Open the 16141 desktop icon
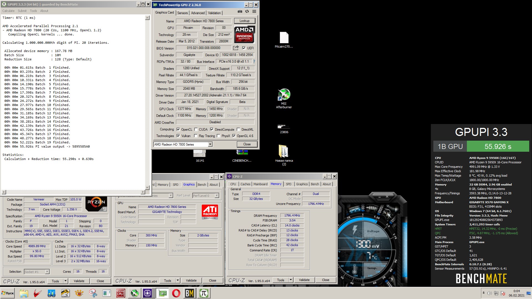Screen dimensions: 532x299 pos(200,156)
